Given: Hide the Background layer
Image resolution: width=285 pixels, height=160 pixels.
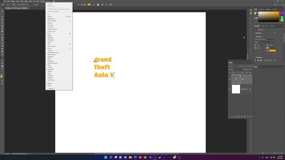Looking at the screenshot, I should [230, 89].
